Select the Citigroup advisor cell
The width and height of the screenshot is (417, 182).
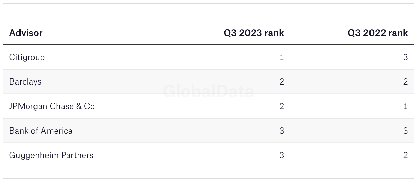coord(27,57)
